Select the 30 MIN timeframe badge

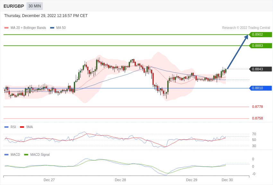(x=35, y=6)
